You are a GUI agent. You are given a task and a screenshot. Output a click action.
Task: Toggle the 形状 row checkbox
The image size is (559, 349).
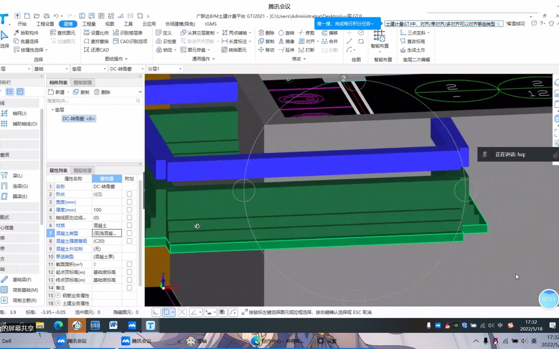[x=129, y=194]
